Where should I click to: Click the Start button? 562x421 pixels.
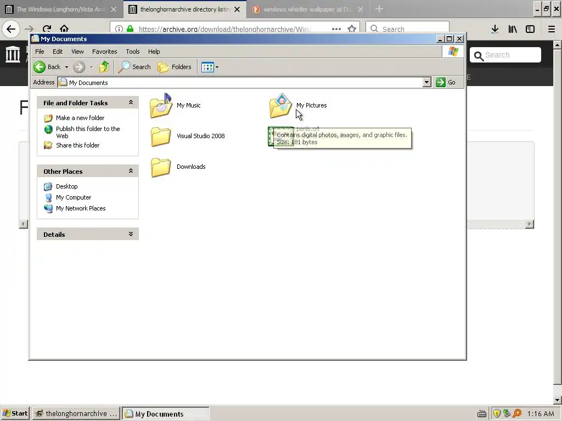[15, 413]
